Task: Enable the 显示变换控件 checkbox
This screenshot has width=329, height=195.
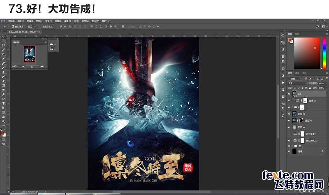Action: (40, 27)
